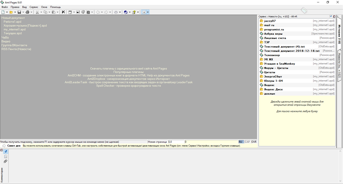This screenshot has width=343, height=184.
Task: Click the Cut scissors icon
Action: (37, 12)
